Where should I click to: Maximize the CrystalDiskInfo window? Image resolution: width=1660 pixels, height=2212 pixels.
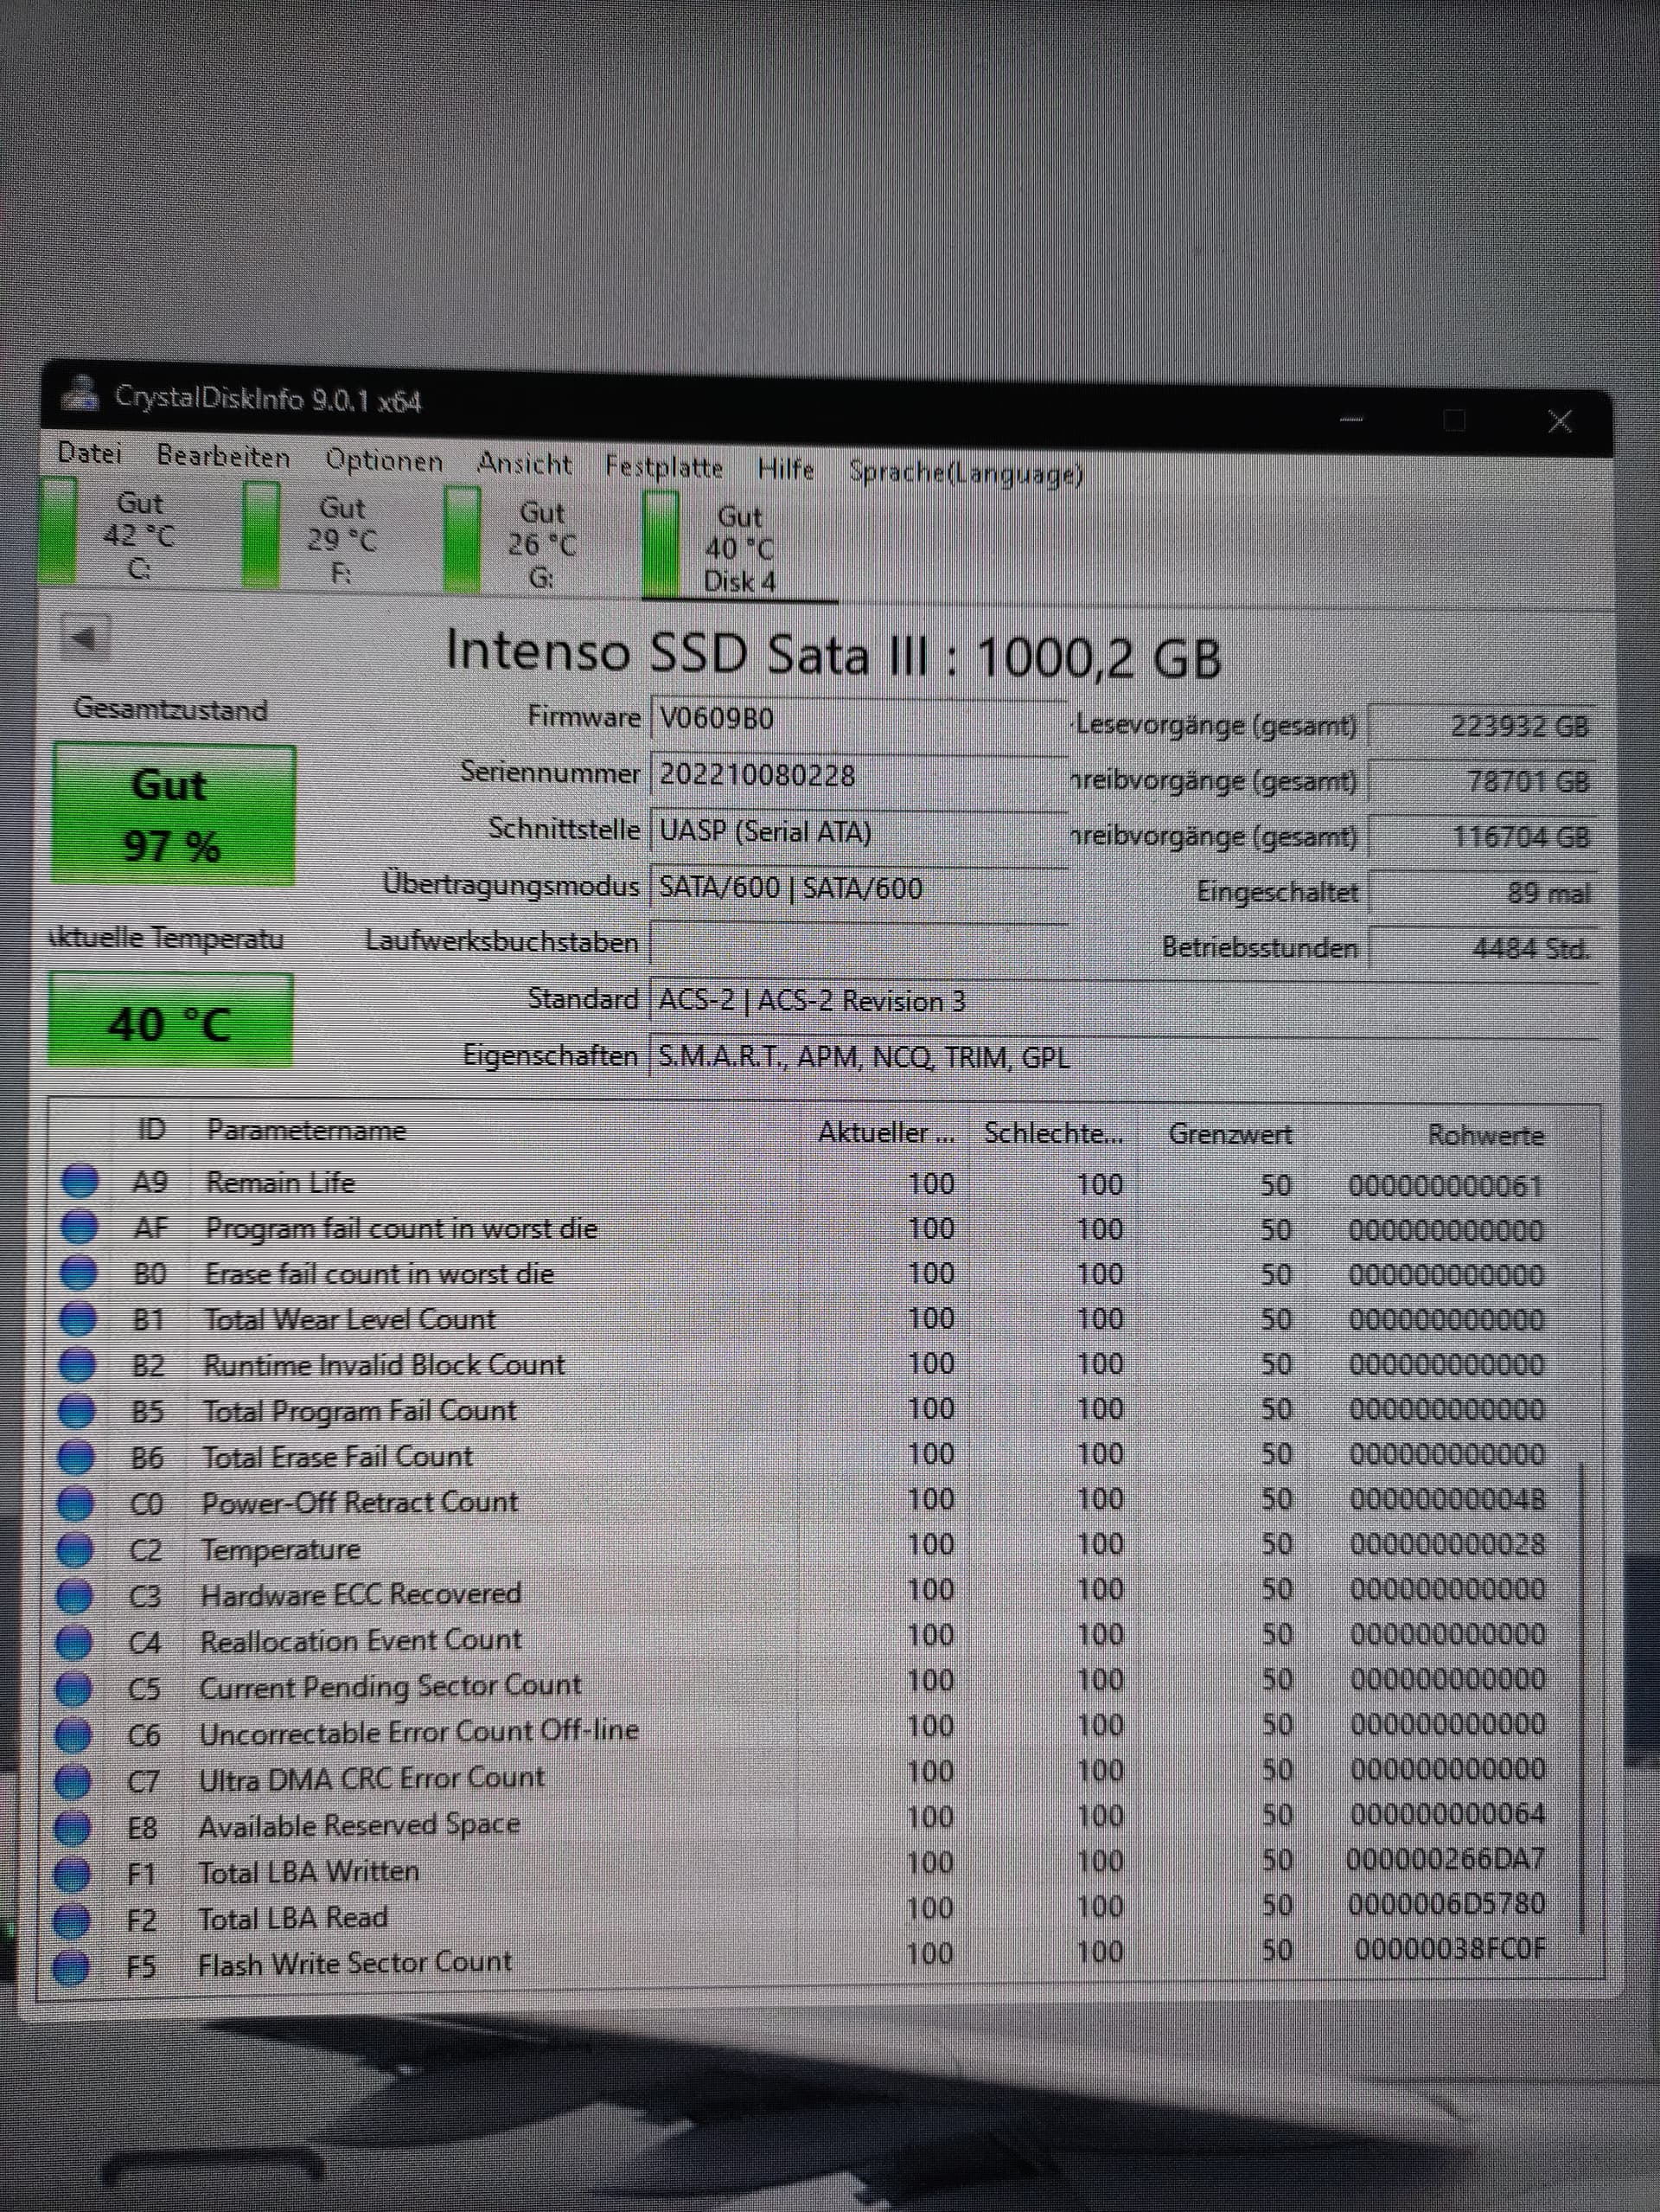1455,420
